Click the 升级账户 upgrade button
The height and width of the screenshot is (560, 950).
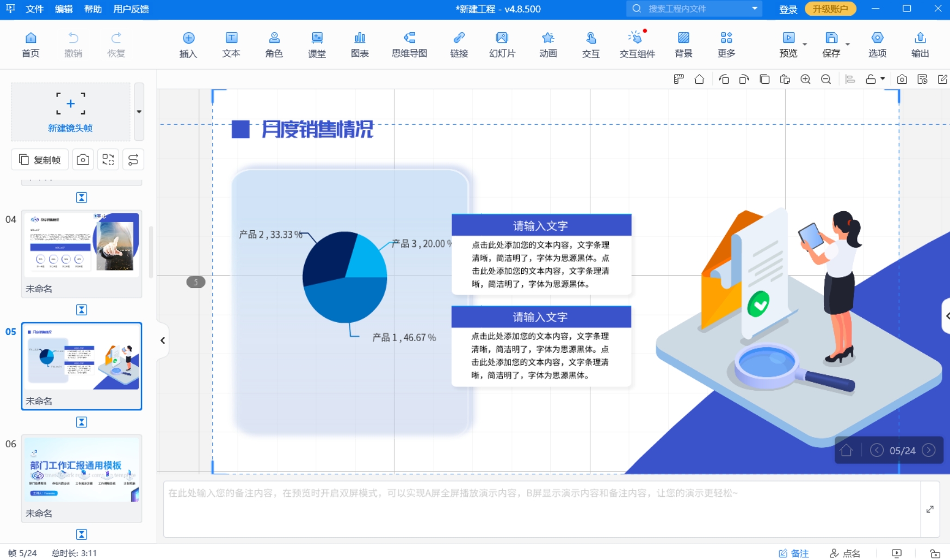pos(830,9)
